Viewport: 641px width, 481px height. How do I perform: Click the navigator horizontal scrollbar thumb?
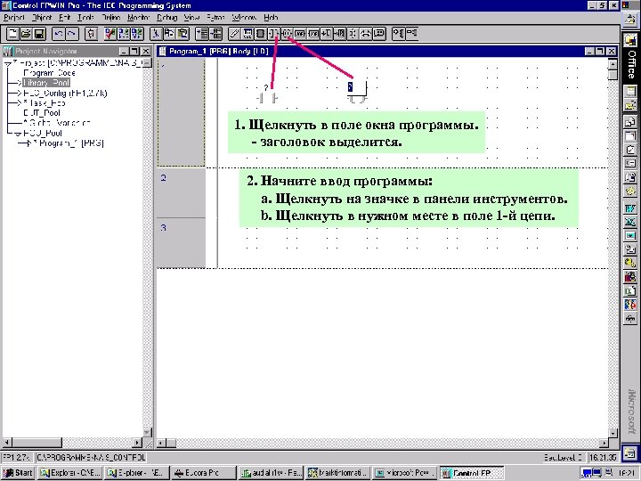point(37,443)
